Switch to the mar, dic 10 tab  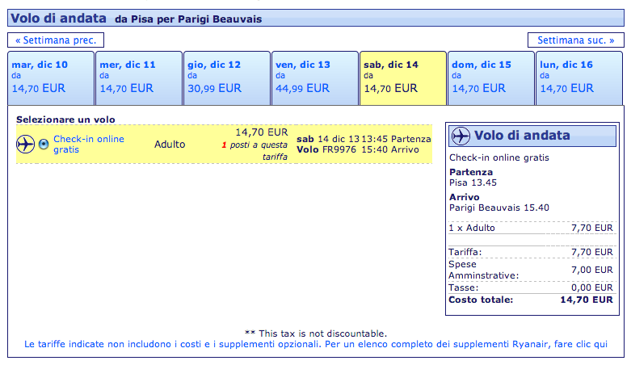(50, 78)
